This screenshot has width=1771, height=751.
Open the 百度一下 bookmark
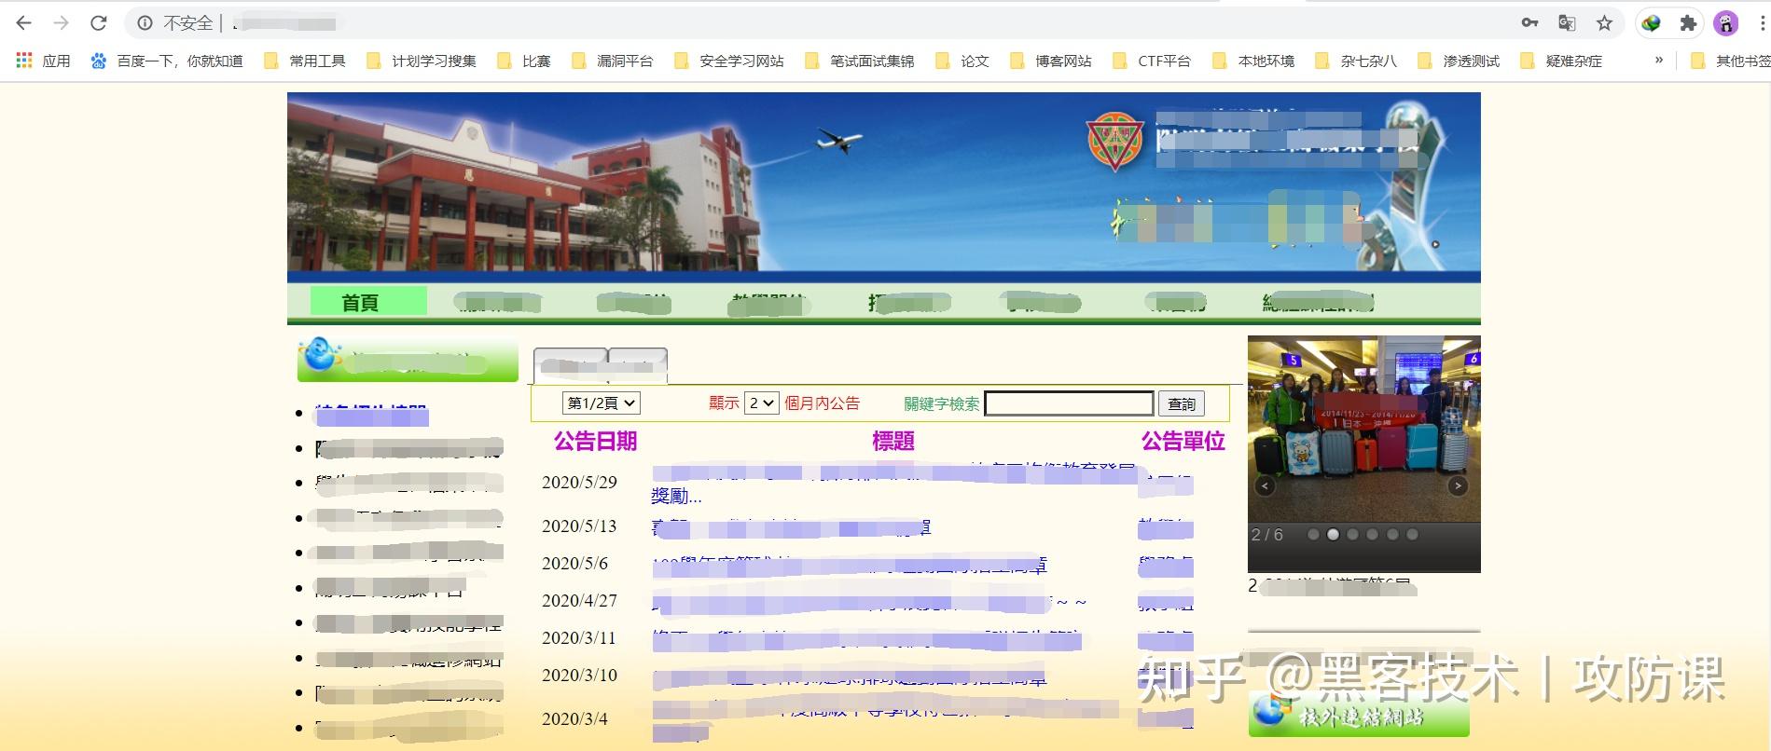tap(167, 61)
